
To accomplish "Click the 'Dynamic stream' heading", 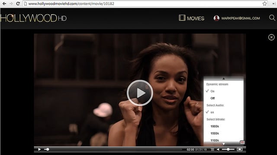I will (x=217, y=84).
